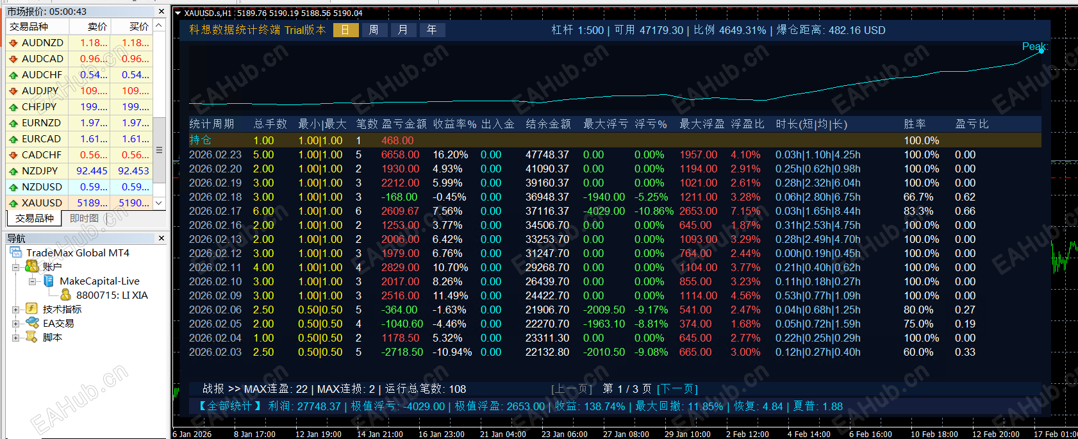Screen dimensions: 1078x439
Task: Click the Peak marker on equity curve
Action: tap(1041, 50)
